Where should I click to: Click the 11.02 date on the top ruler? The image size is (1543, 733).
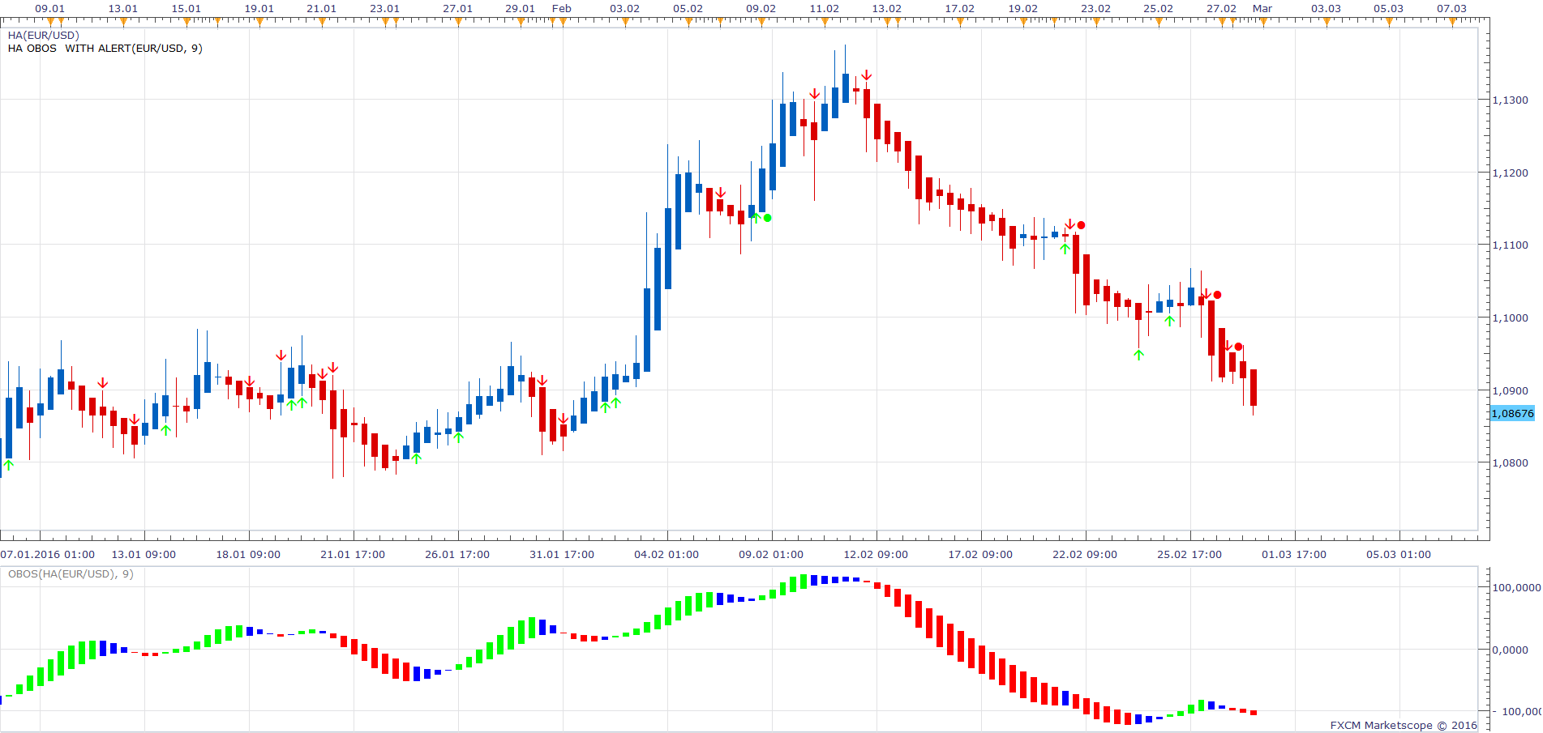[825, 8]
